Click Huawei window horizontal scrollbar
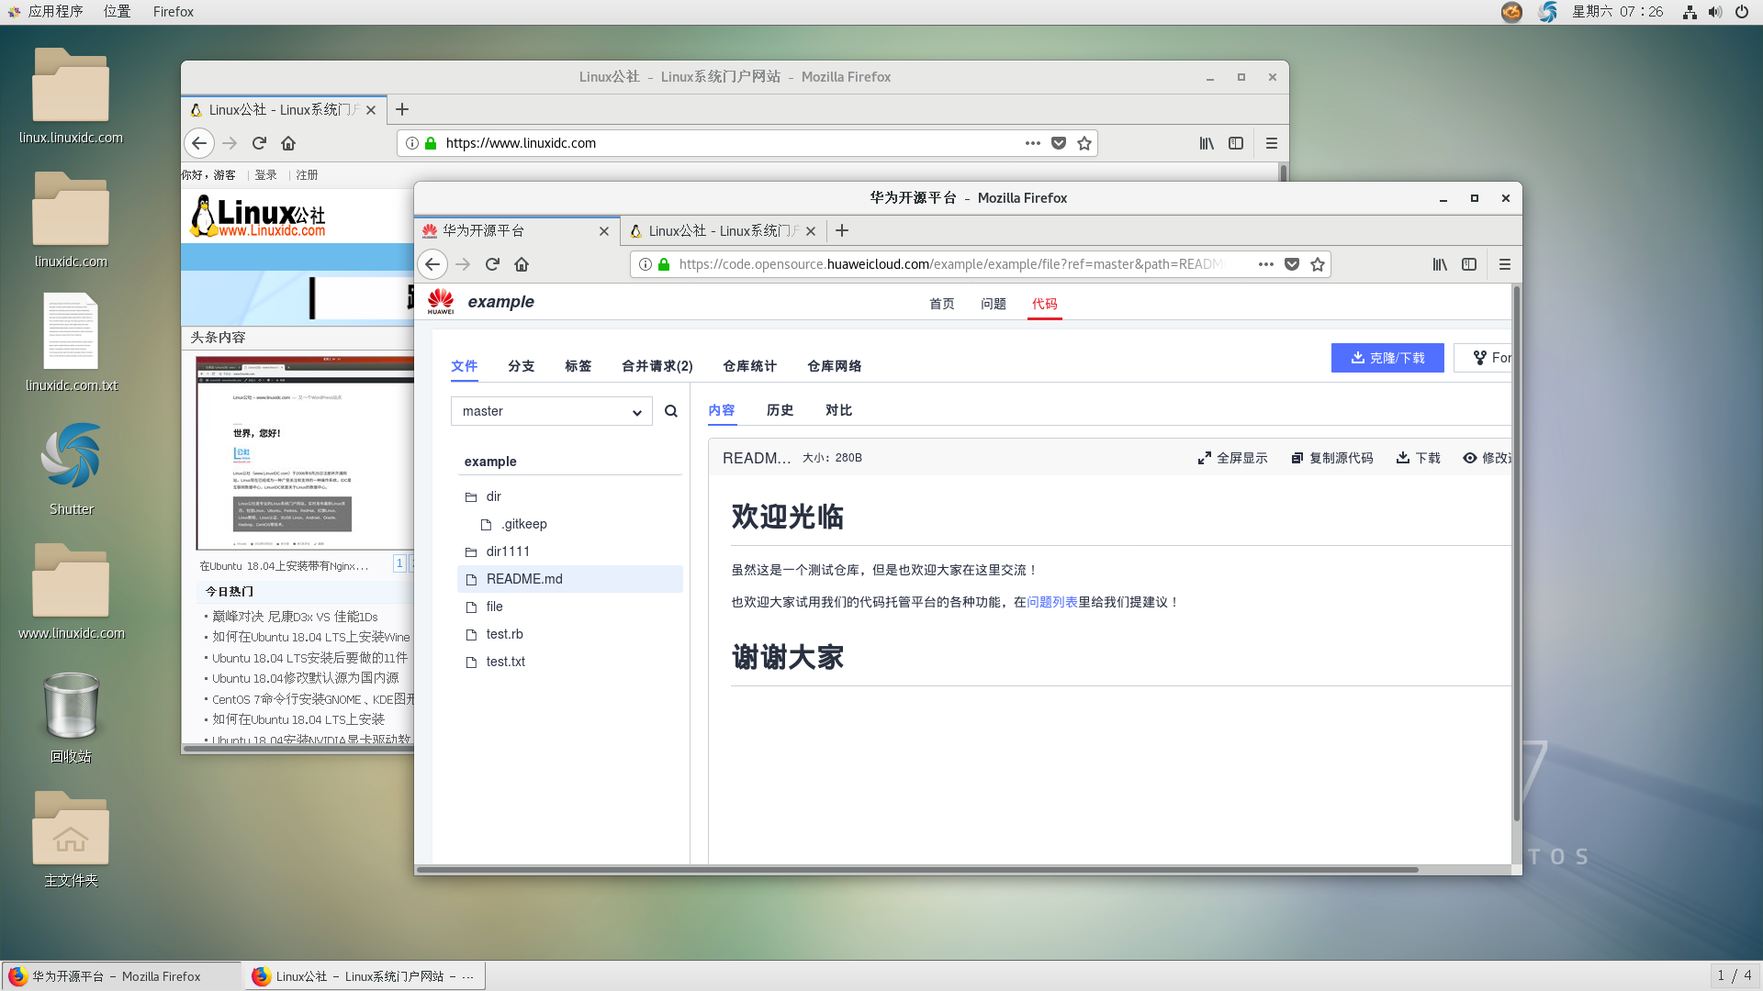This screenshot has height=991, width=1763. (917, 869)
